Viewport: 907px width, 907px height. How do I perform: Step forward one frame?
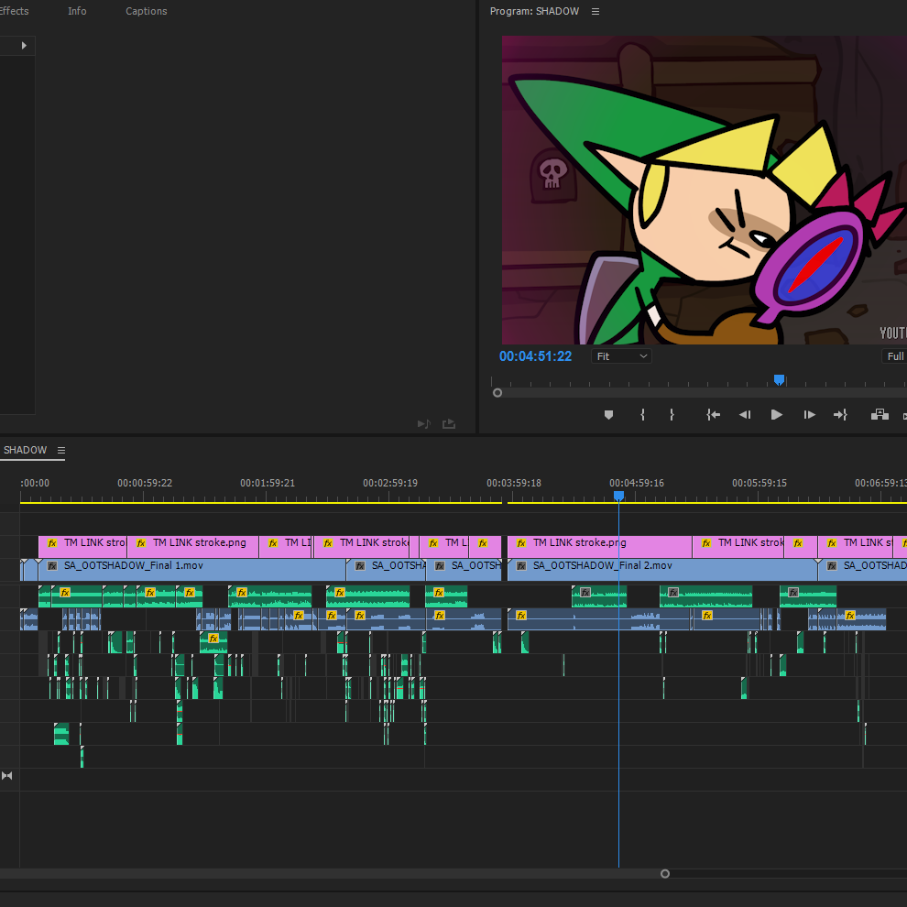pyautogui.click(x=809, y=415)
